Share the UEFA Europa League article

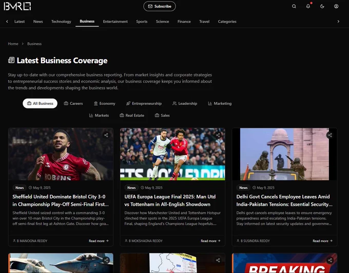tap(218, 135)
